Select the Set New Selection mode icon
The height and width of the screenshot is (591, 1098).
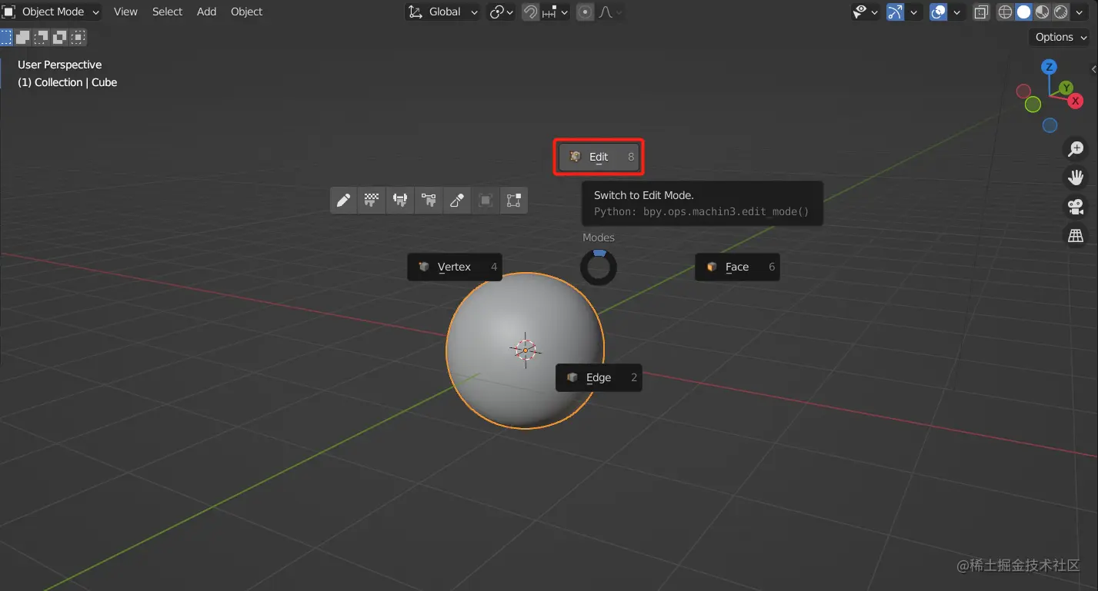(x=6, y=36)
